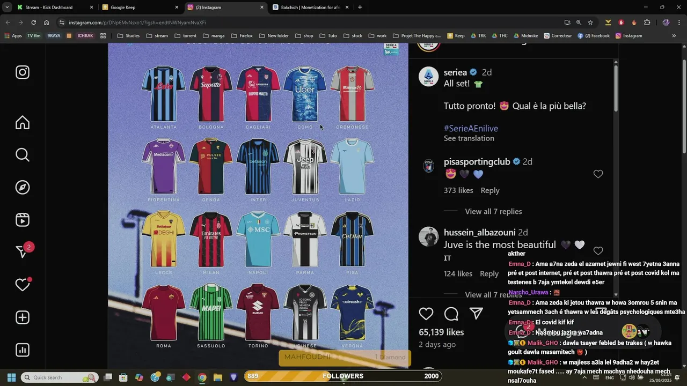Go to Instagram Home feed icon
The image size is (687, 386).
tap(23, 122)
